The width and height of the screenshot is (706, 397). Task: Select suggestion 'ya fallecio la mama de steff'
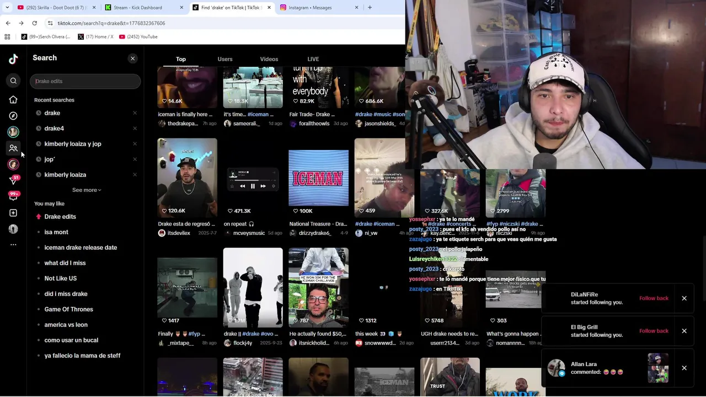pos(82,356)
